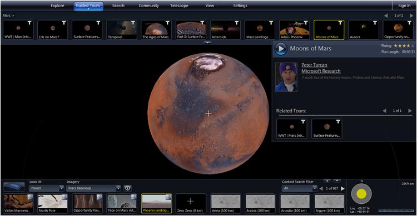This screenshot has height=216, width=417.
Task: Collapse the top tours strip with the arrow
Action: tap(207, 43)
